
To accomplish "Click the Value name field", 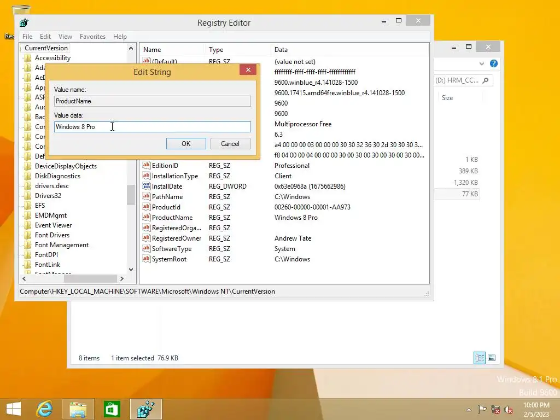I will pos(153,101).
